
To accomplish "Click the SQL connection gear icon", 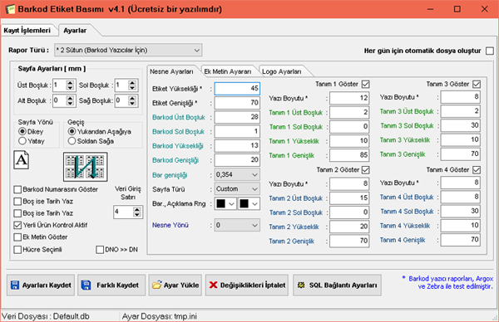I will pos(301,285).
